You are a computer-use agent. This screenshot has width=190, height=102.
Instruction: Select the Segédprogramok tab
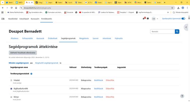click(68, 38)
